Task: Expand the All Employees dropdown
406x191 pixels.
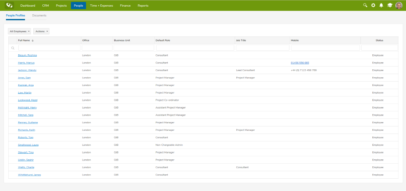Action: click(x=19, y=31)
